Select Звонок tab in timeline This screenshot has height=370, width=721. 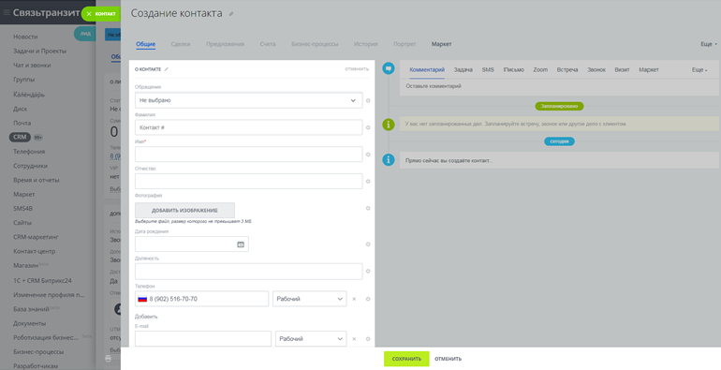pos(596,70)
